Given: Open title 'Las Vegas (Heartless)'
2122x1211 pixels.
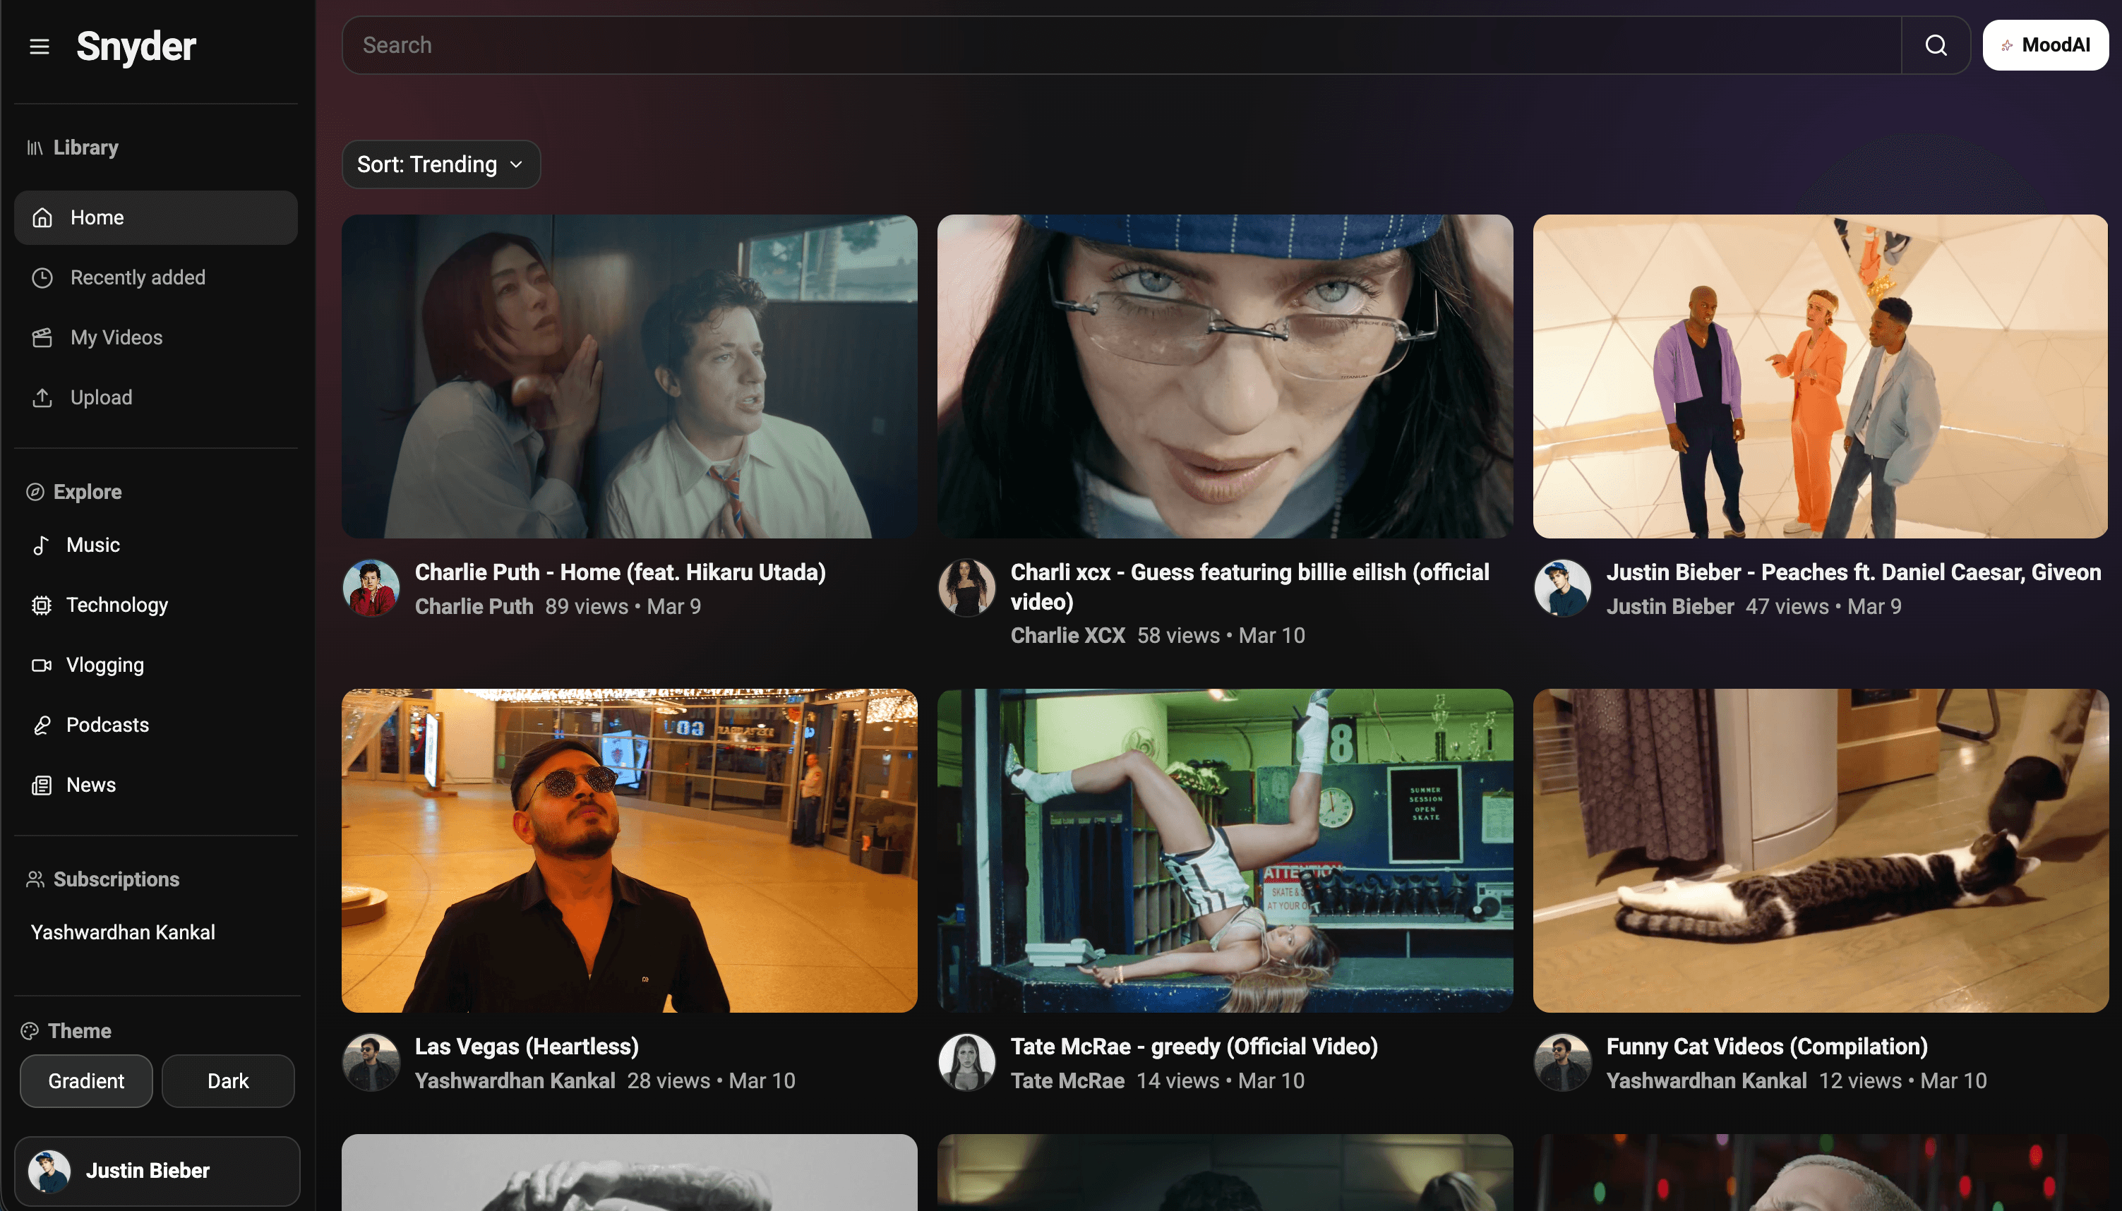Looking at the screenshot, I should pos(527,1047).
